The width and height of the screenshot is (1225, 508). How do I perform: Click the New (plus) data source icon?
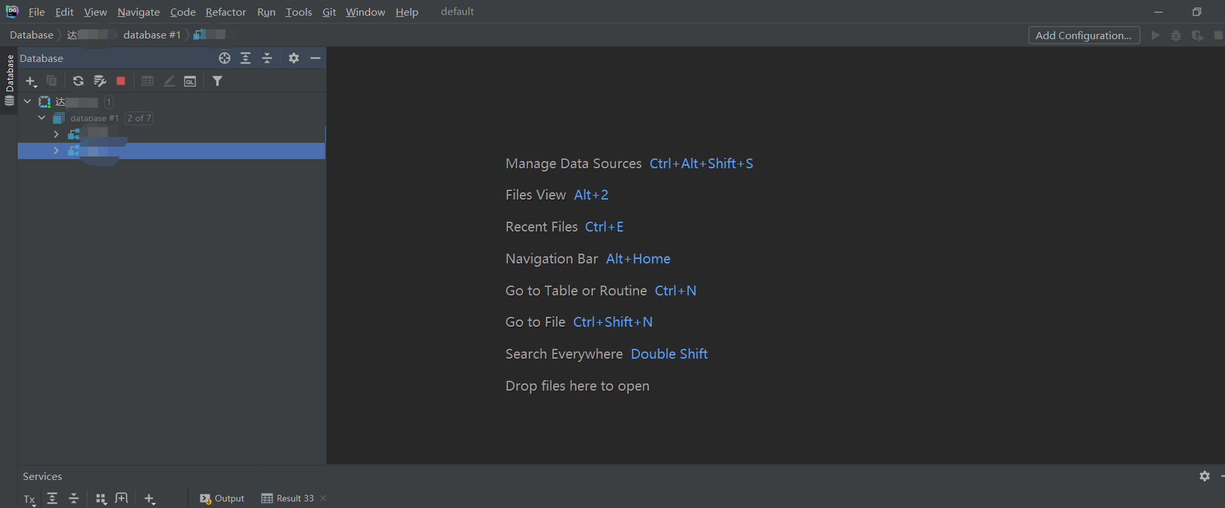pyautogui.click(x=31, y=81)
